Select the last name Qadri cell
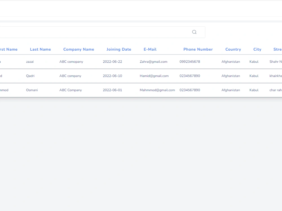 [x=30, y=76]
